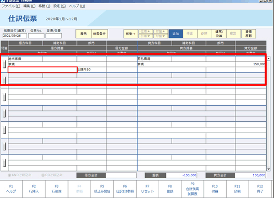Go to next slip with 伝票▼
The height and width of the screenshot is (198, 274).
tap(146, 36)
